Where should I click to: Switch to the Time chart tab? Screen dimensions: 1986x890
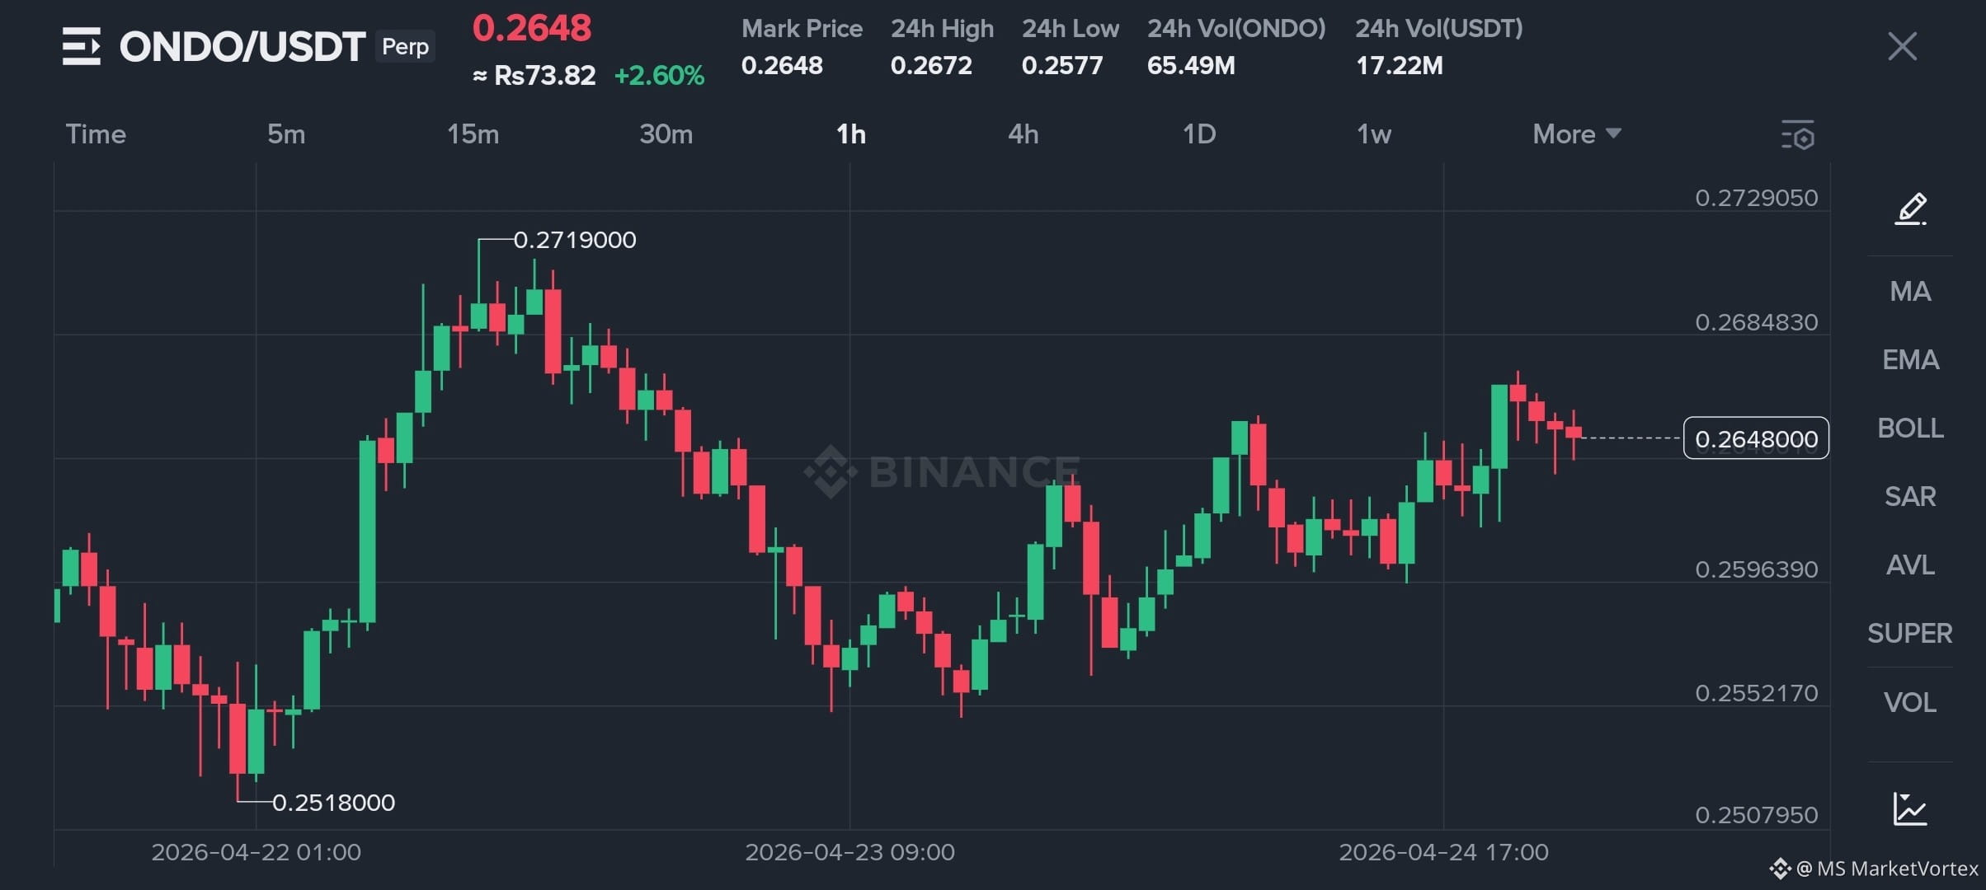pos(96,133)
